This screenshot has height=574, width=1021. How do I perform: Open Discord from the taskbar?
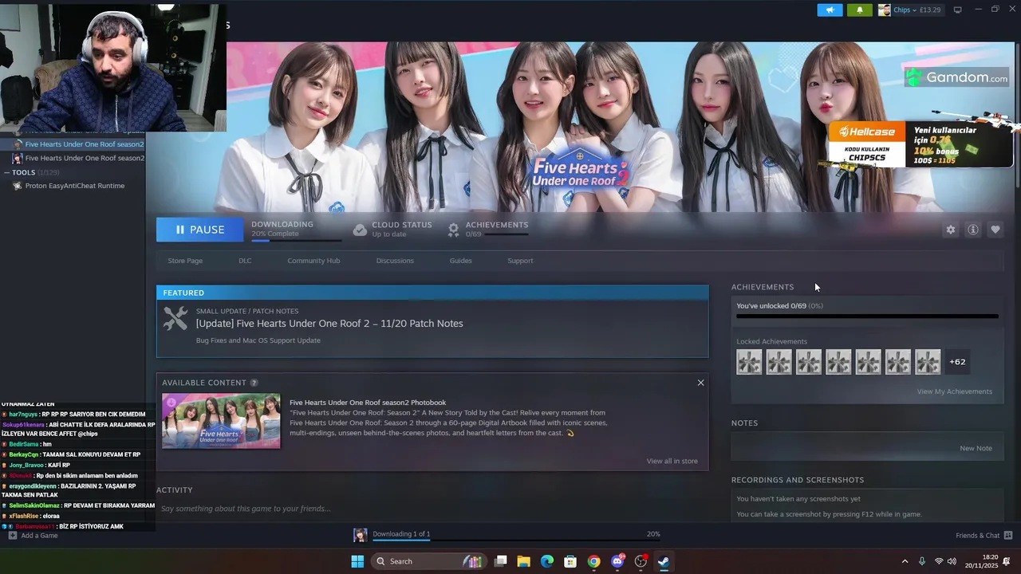(x=617, y=561)
